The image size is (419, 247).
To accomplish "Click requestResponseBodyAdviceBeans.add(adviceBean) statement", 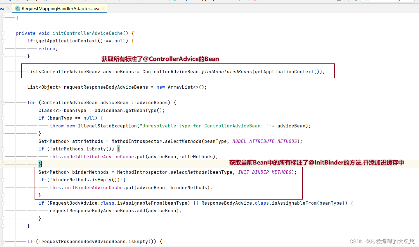I will 116,211.
